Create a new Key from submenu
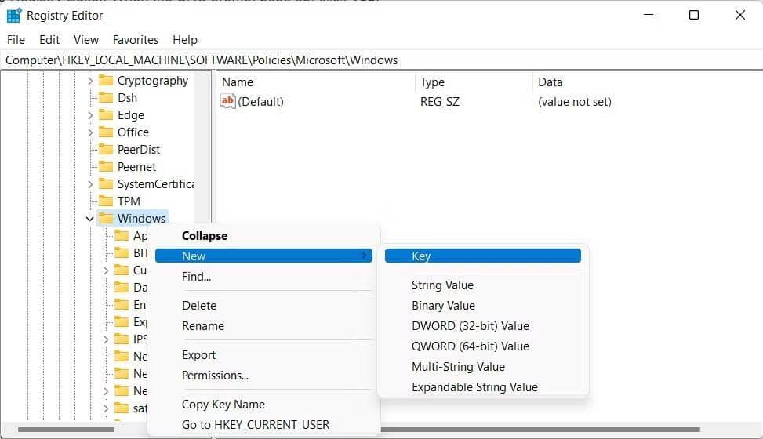The image size is (763, 439). [483, 256]
